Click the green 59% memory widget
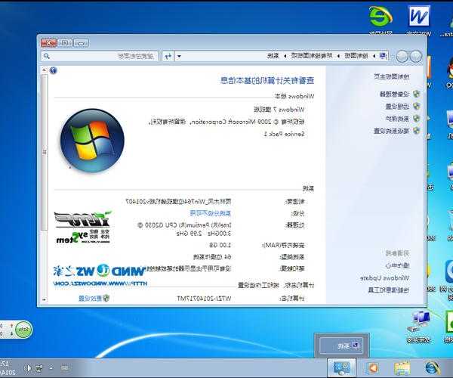 click(24, 330)
